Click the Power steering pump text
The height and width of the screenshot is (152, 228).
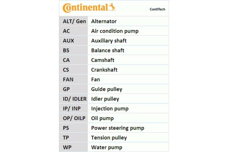[117, 128]
